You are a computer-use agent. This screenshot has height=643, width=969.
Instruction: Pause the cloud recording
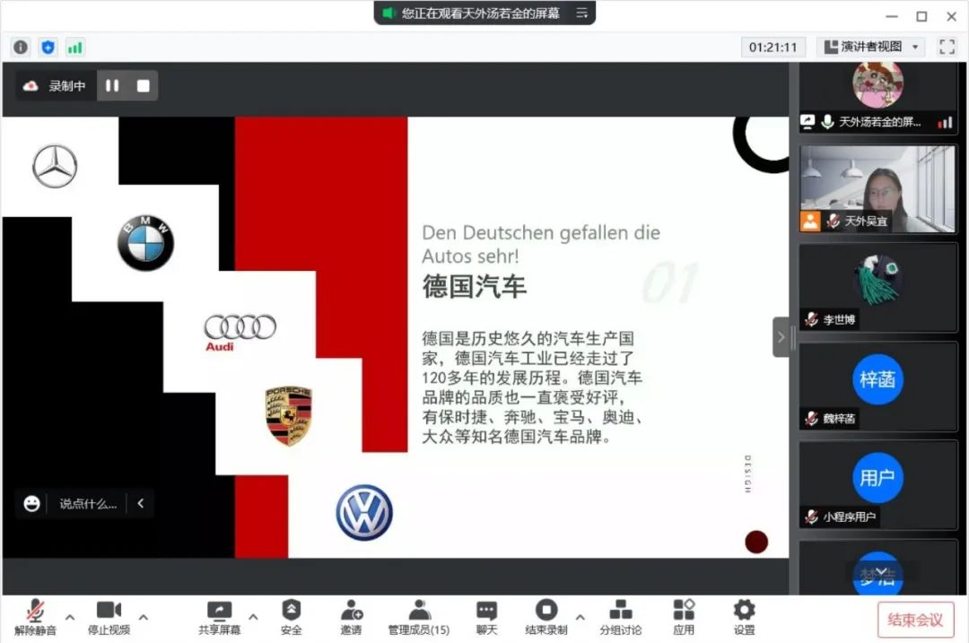point(112,86)
